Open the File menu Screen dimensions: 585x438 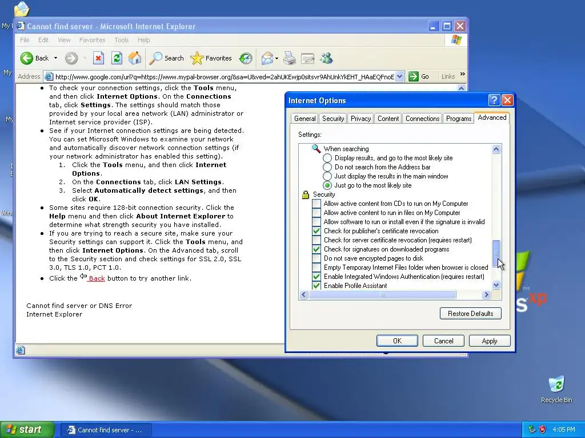click(x=25, y=40)
